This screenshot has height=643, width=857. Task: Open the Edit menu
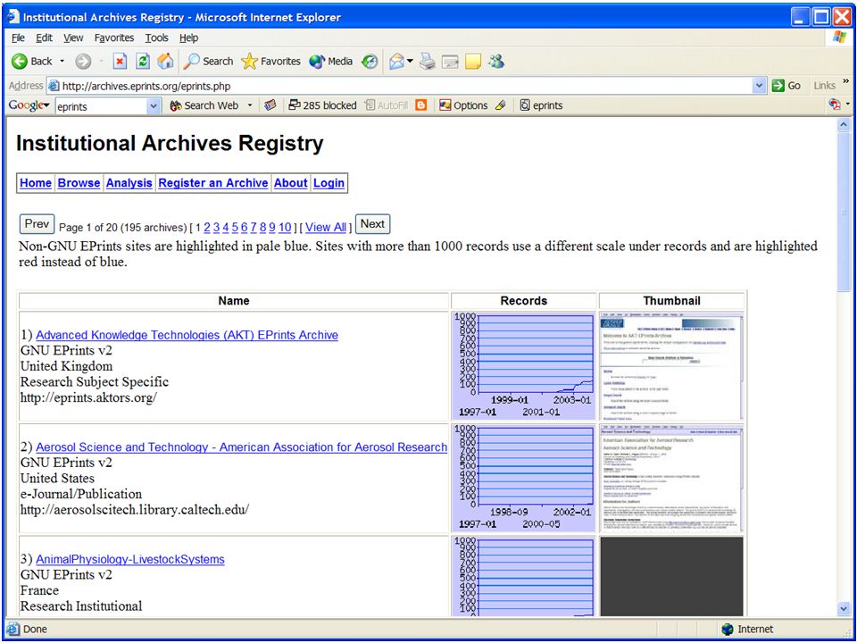click(45, 38)
